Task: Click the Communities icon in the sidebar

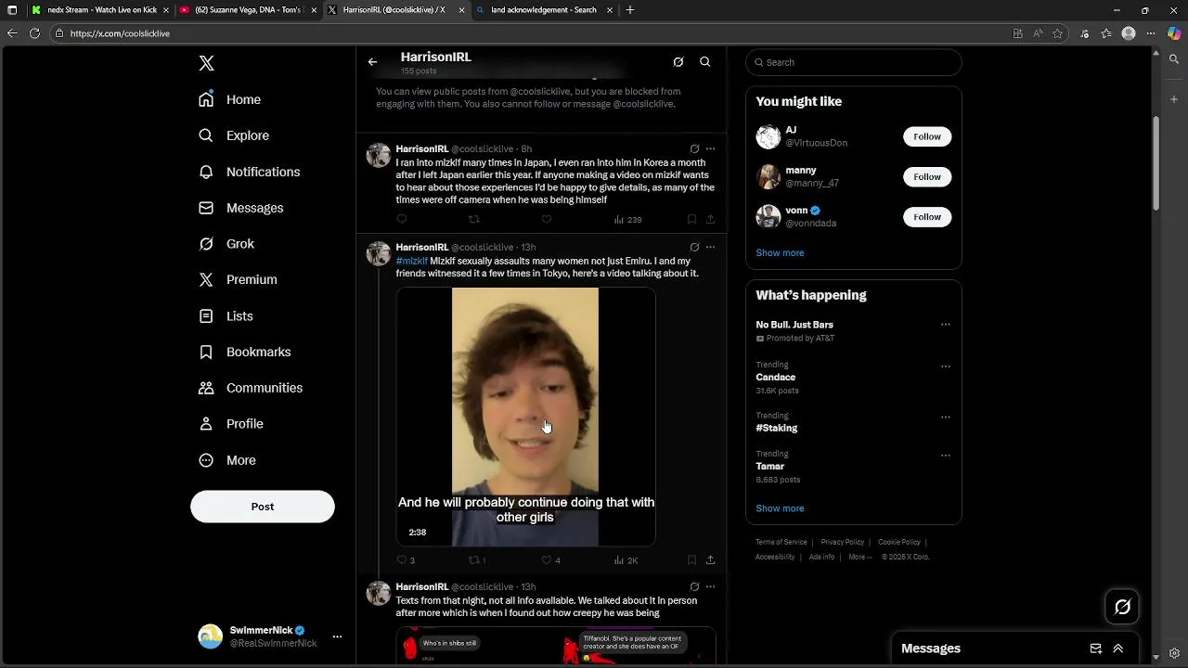Action: pyautogui.click(x=206, y=388)
